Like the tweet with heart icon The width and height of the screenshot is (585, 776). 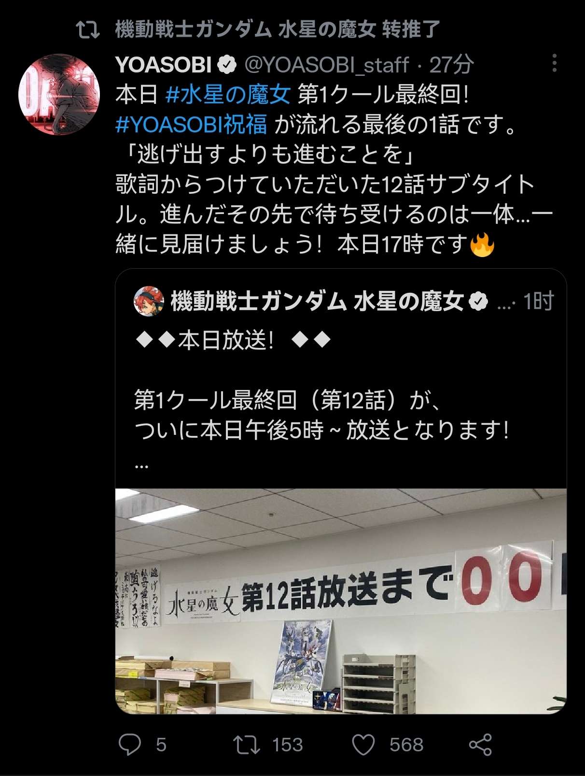pyautogui.click(x=363, y=744)
